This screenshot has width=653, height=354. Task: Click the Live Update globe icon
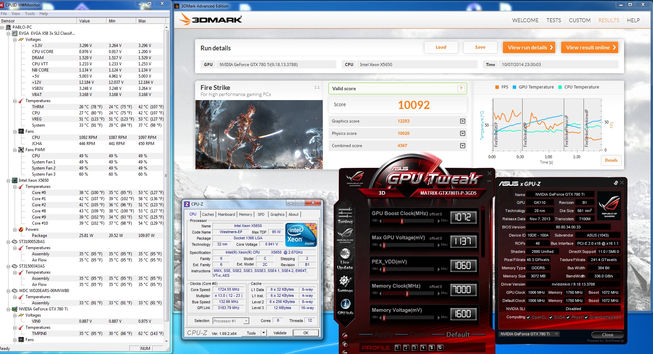pyautogui.click(x=345, y=254)
